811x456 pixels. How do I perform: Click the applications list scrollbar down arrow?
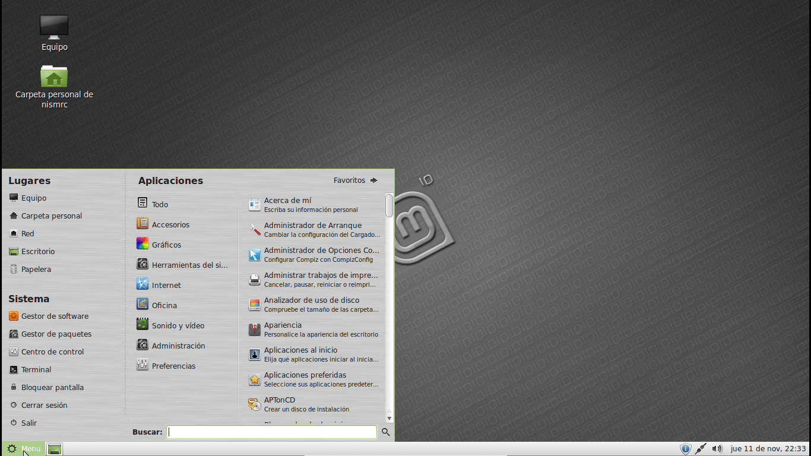pyautogui.click(x=389, y=419)
